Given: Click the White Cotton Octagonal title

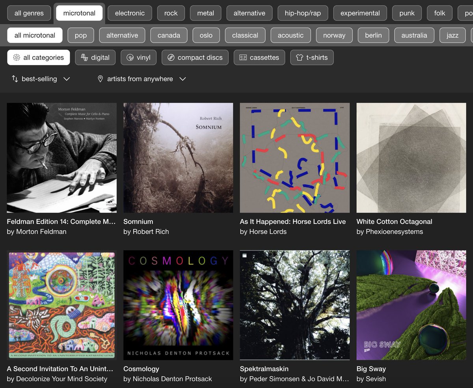Looking at the screenshot, I should point(395,222).
